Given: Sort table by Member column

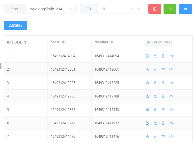Looking at the screenshot, I should point(112,42).
